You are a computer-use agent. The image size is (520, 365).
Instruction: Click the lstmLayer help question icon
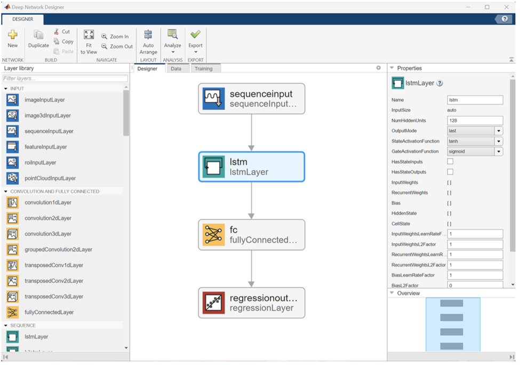[x=440, y=83]
